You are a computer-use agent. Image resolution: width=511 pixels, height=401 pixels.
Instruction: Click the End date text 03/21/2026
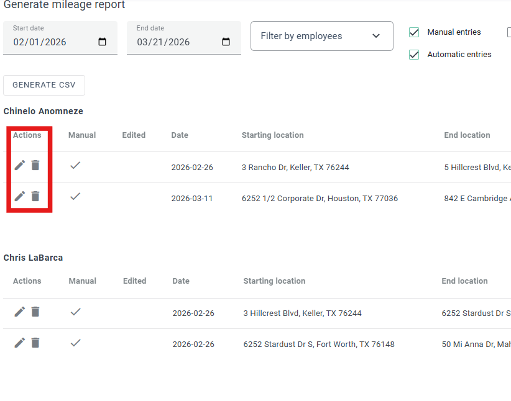[163, 42]
